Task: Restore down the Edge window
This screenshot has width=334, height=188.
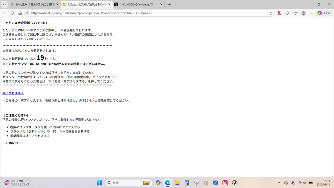Action: (319, 4)
